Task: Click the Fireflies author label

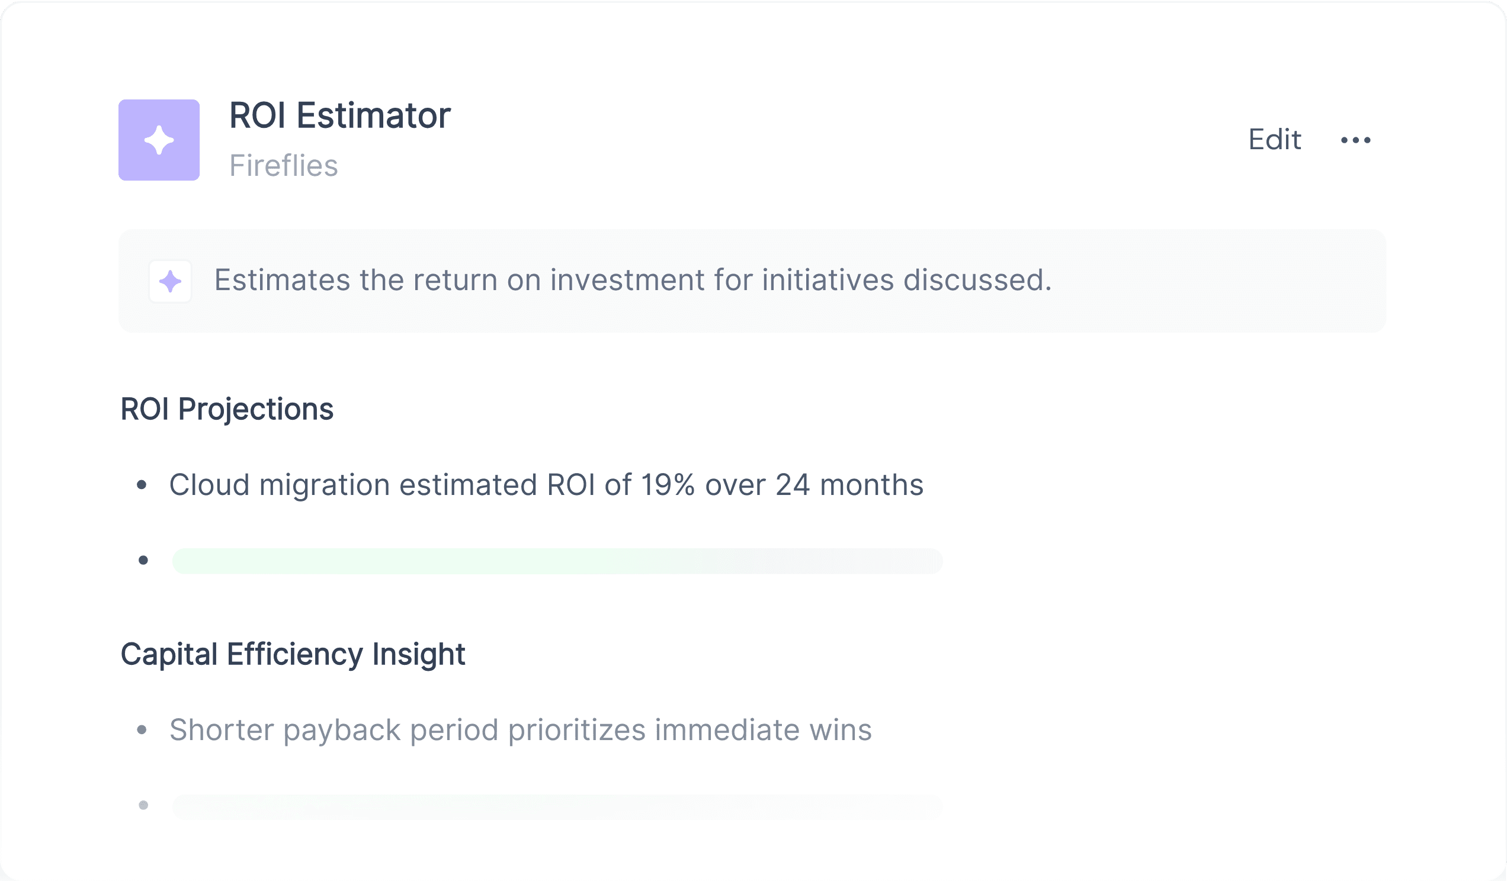Action: coord(284,166)
